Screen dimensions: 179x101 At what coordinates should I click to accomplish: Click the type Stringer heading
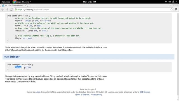point(12,57)
